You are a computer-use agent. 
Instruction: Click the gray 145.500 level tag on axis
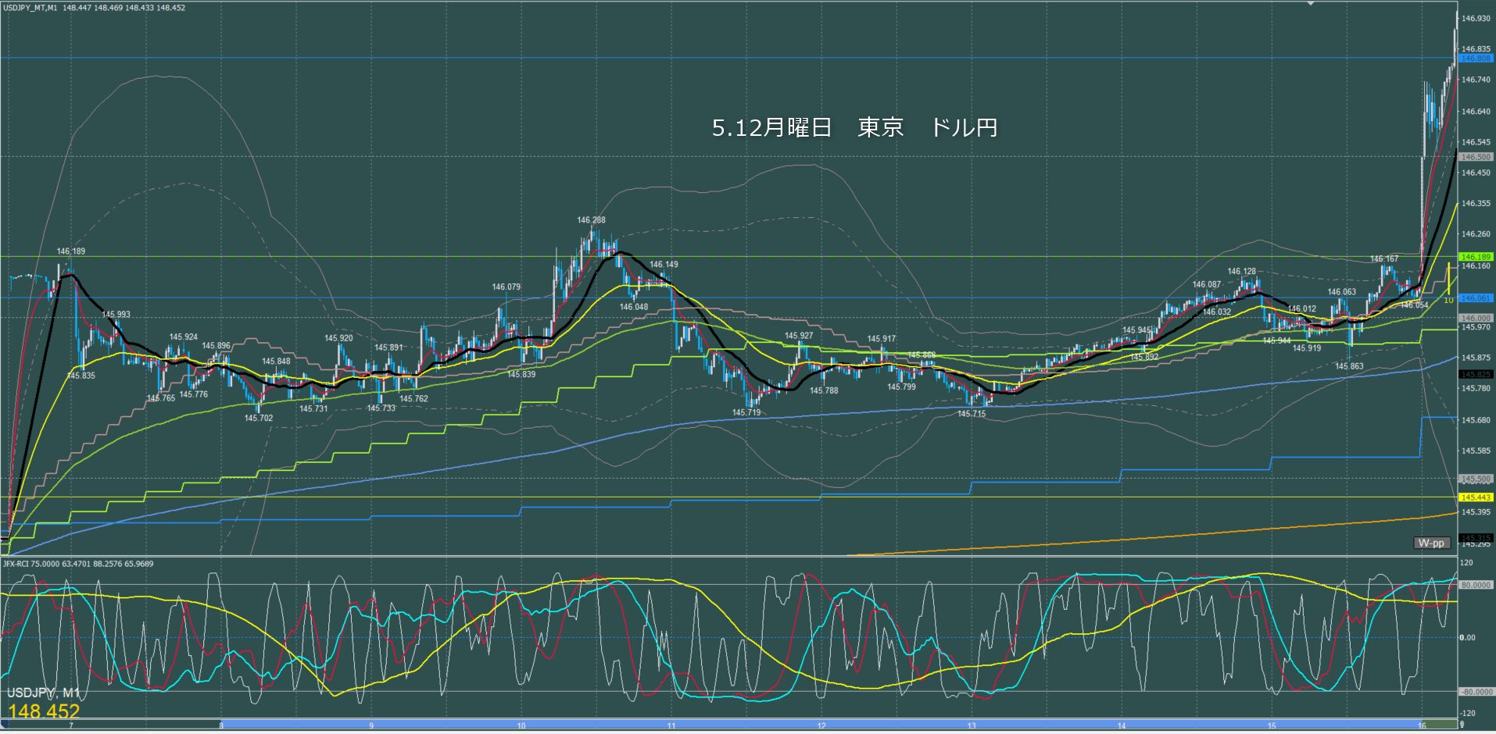pyautogui.click(x=1476, y=479)
